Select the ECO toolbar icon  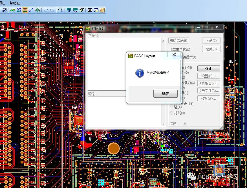point(31,10)
